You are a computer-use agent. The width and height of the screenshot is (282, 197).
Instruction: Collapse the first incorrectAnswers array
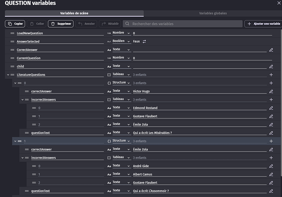[22, 100]
